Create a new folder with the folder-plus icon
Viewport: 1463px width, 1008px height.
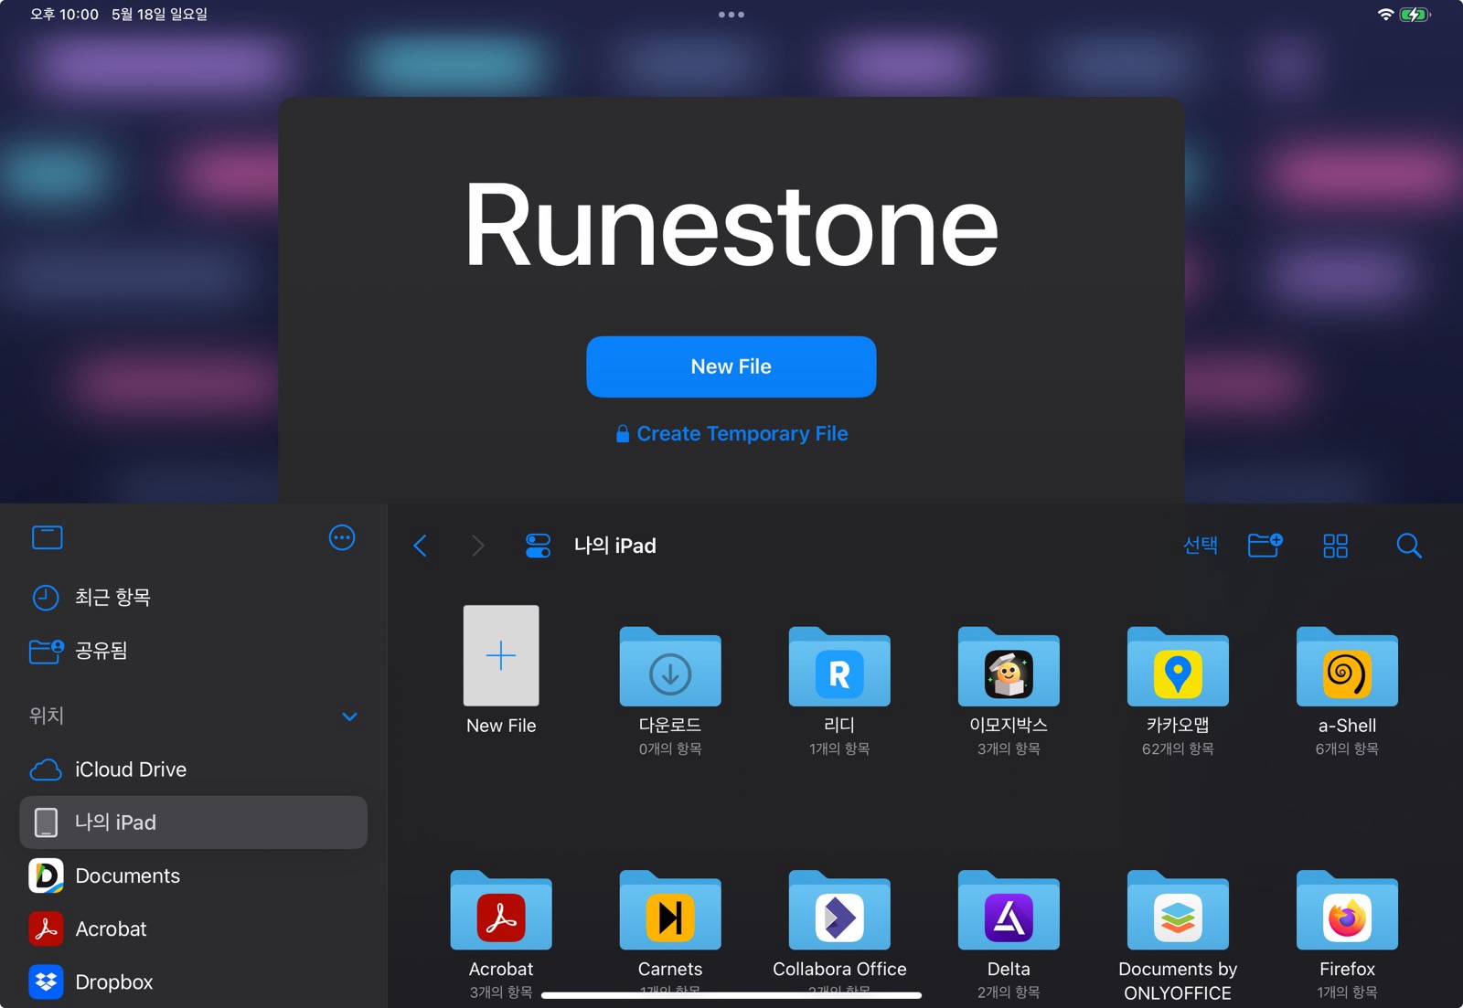click(x=1265, y=546)
